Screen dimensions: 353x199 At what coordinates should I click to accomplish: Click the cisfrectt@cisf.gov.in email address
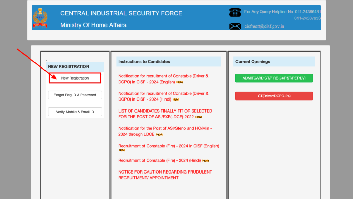[x=264, y=26]
